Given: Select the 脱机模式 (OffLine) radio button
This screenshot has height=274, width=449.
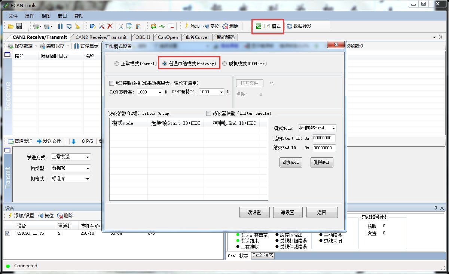Looking at the screenshot, I should point(225,64).
